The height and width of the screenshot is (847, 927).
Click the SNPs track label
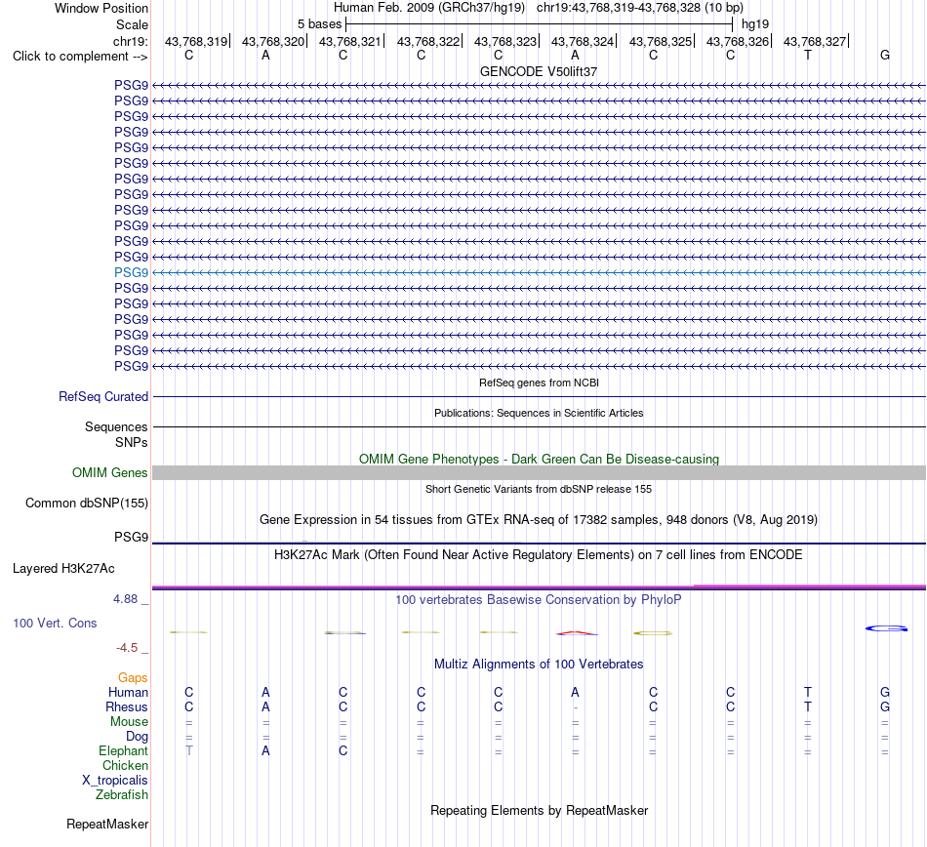[132, 442]
